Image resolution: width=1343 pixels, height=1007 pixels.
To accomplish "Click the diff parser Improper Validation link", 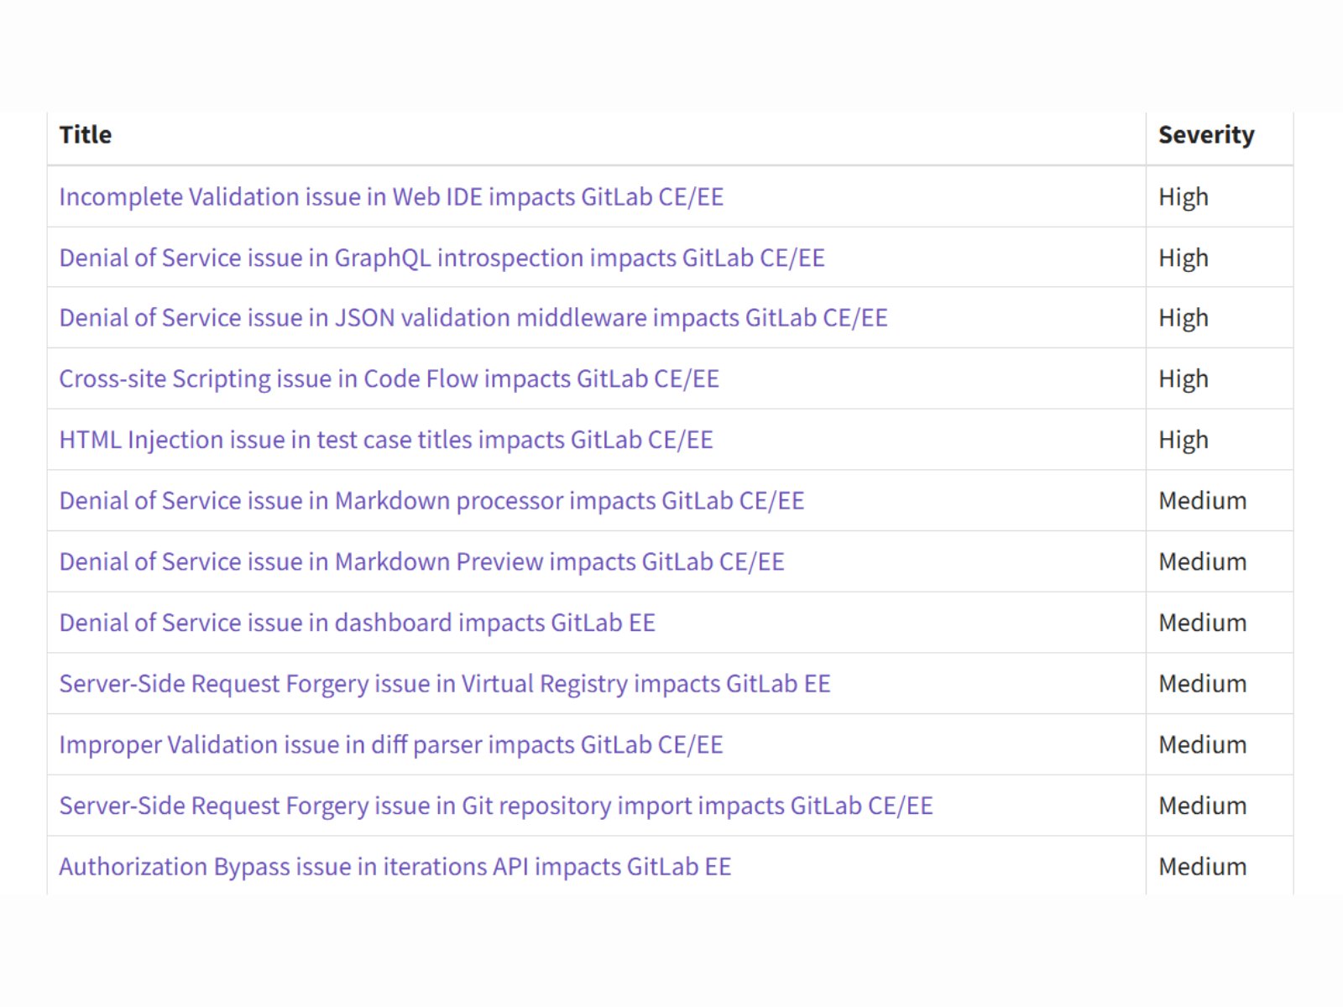I will [391, 744].
